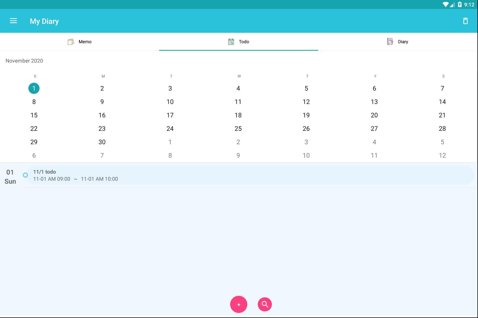Select November 2 on calendar
This screenshot has height=318, width=478.
102,88
